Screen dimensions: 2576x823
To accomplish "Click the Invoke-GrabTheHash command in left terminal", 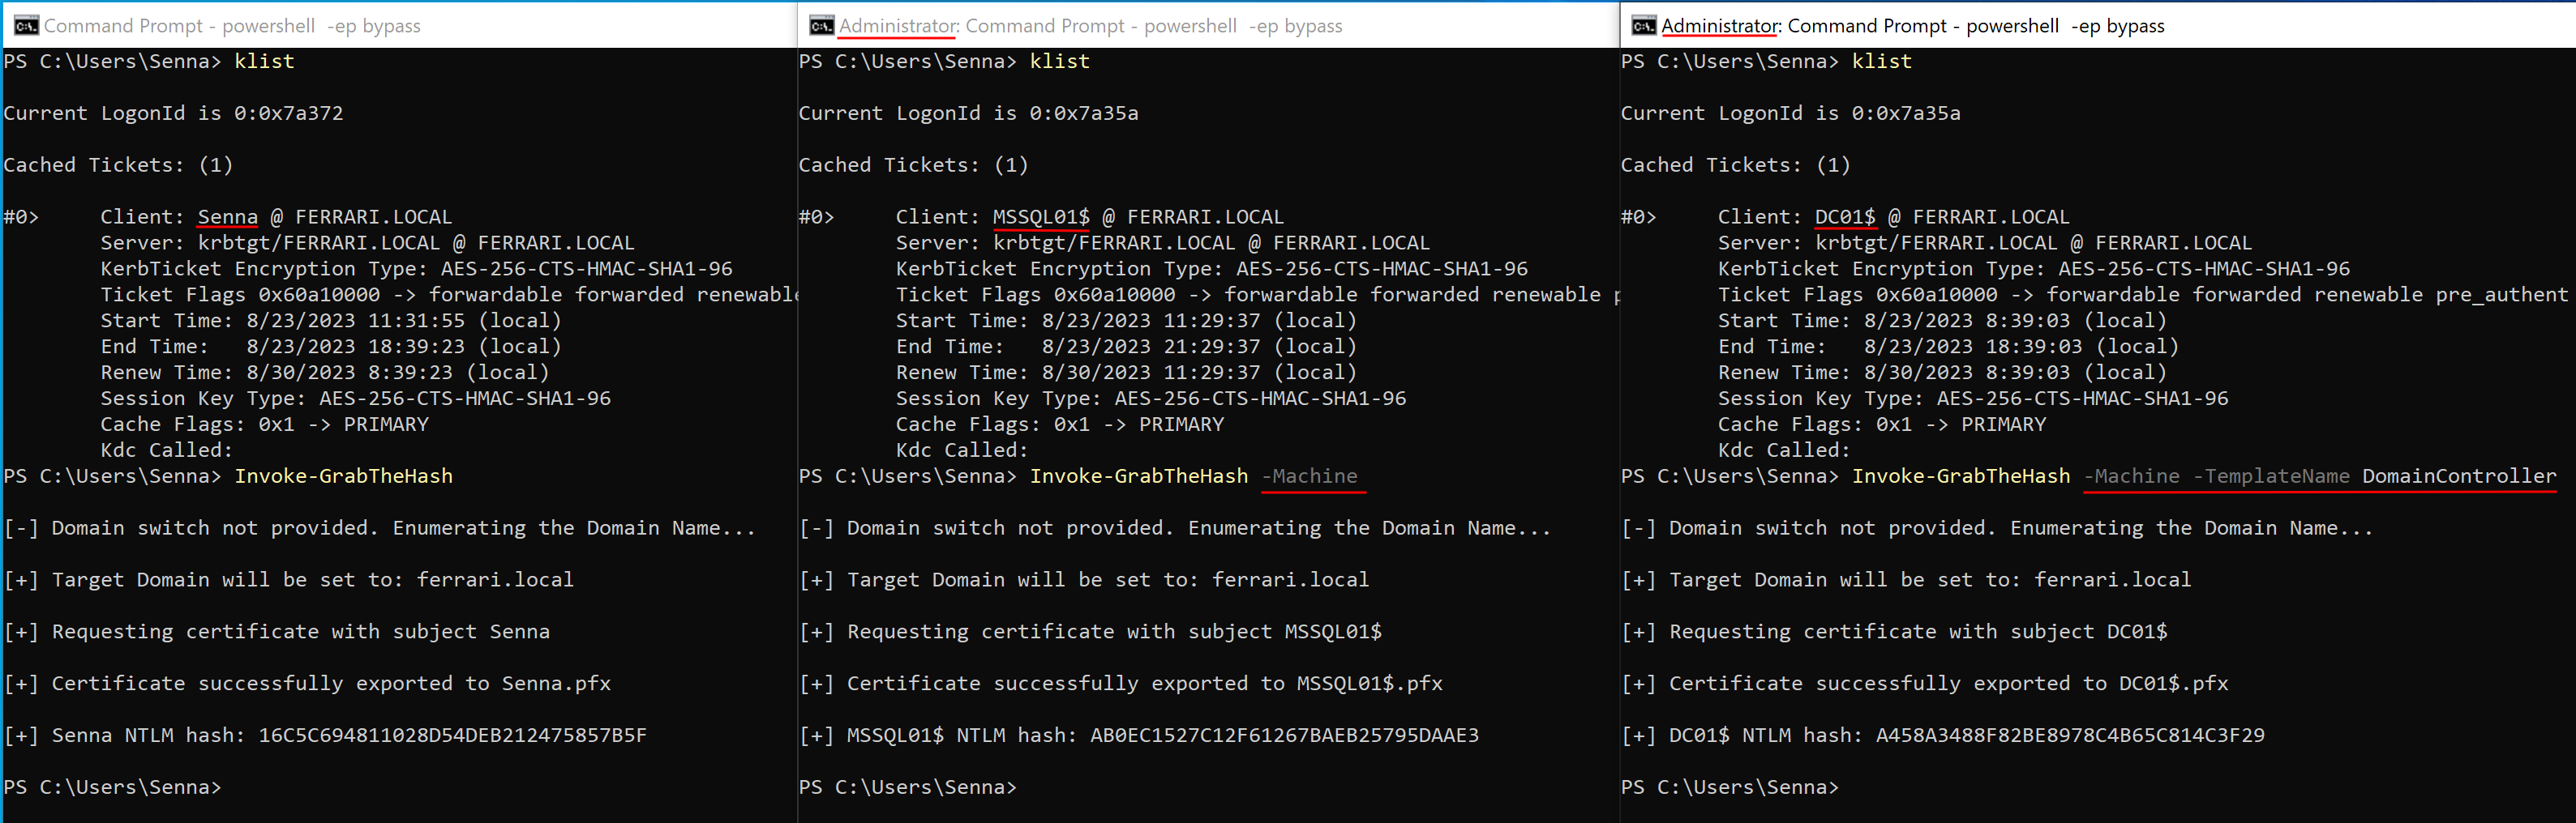I will point(344,476).
